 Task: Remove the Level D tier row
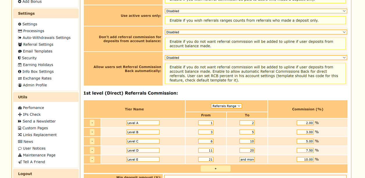92,150
